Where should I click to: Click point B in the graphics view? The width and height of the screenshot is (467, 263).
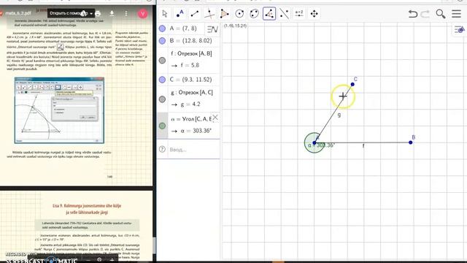pos(411,142)
